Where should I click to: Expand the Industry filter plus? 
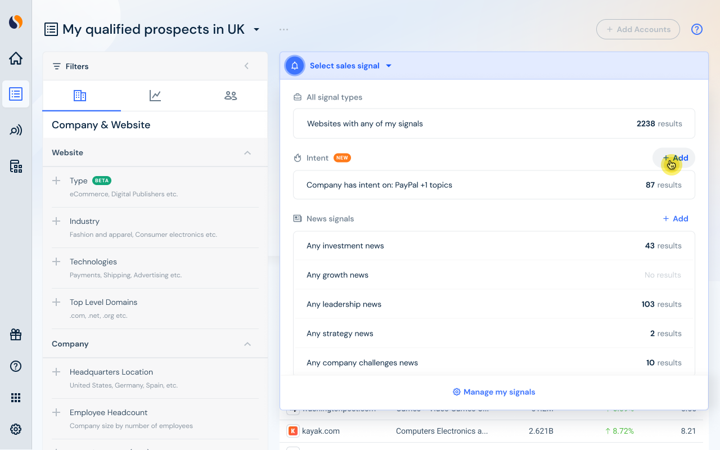click(x=56, y=221)
